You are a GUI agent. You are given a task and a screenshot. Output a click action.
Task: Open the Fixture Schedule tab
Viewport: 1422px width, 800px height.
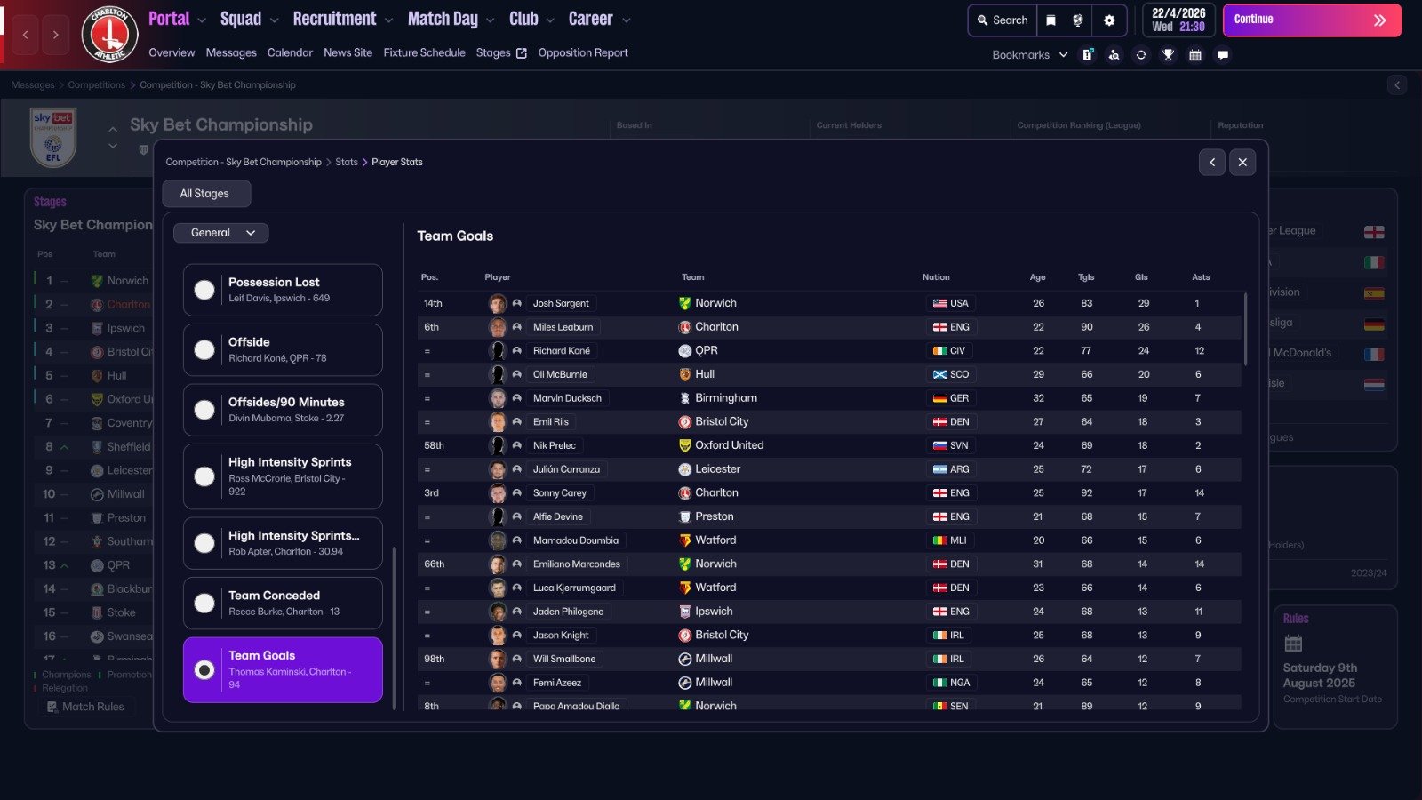coord(425,53)
